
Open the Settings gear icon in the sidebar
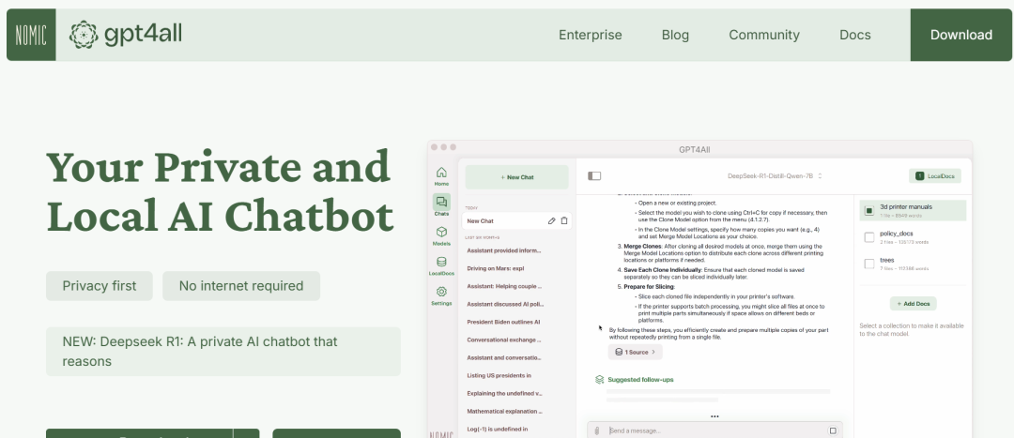(x=441, y=292)
